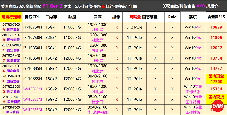Click Win10Pro in the 20TJS07200 row
Image resolution: width=227 pixels, height=115 pixels.
(193, 27)
